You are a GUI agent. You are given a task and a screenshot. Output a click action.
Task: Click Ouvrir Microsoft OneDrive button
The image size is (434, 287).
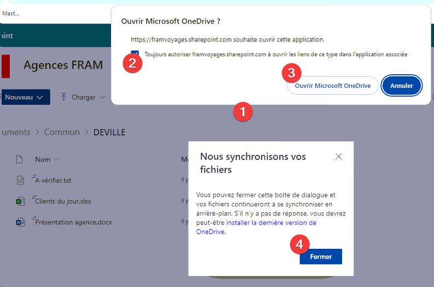[x=332, y=86]
